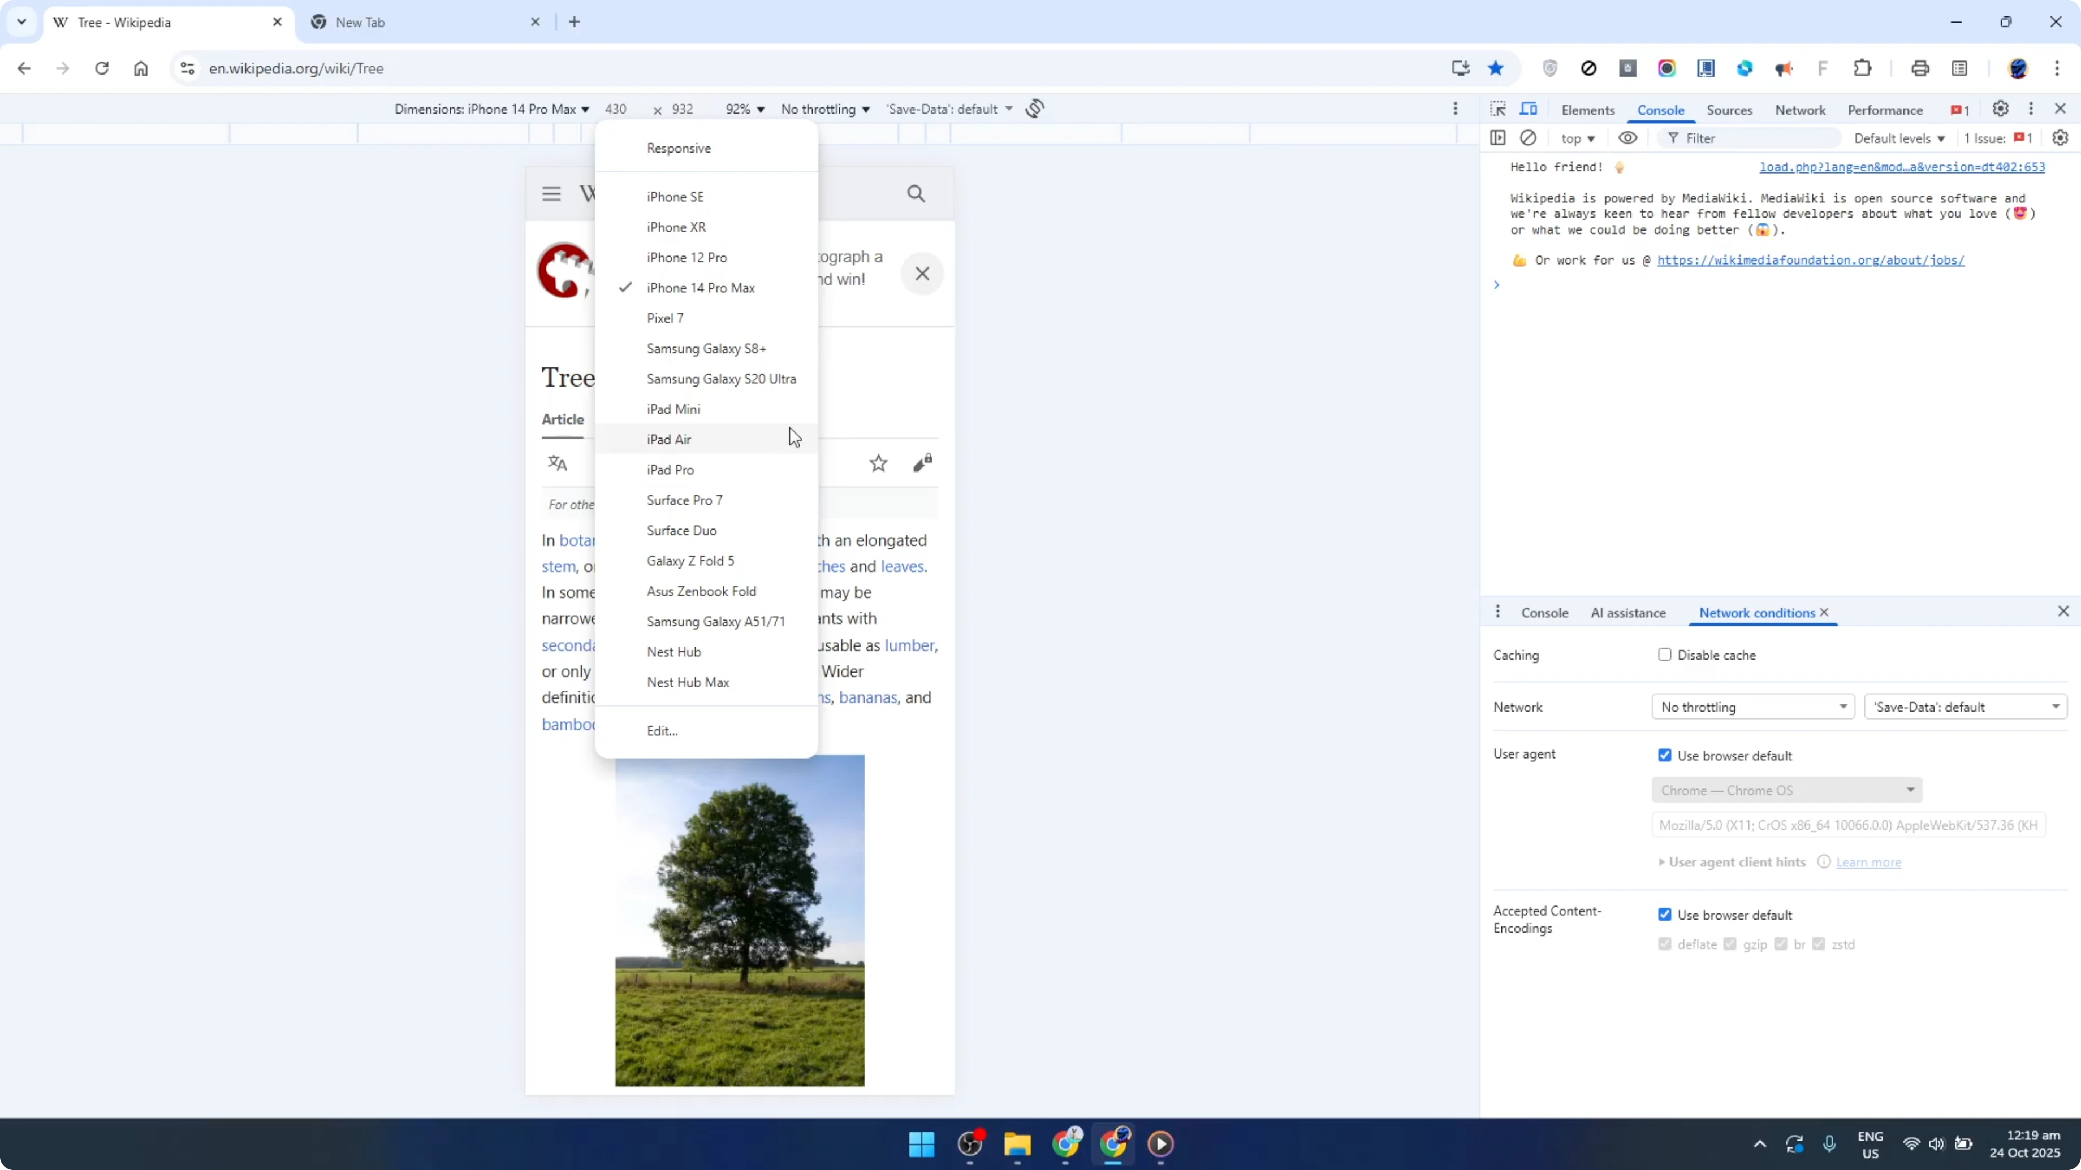
Task: Expand User agent client hints
Action: click(x=1732, y=863)
